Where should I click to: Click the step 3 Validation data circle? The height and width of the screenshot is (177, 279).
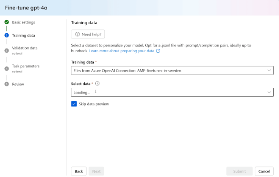pos(7,51)
